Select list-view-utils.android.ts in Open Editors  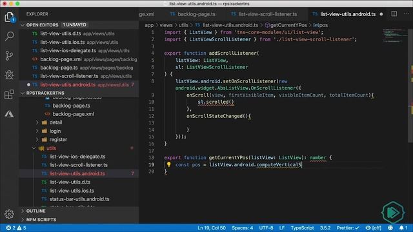79,84
